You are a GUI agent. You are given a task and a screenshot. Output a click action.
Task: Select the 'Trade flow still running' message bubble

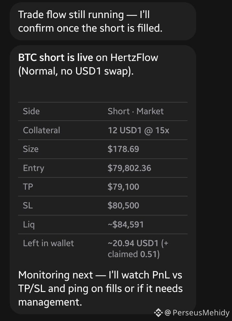(103, 21)
